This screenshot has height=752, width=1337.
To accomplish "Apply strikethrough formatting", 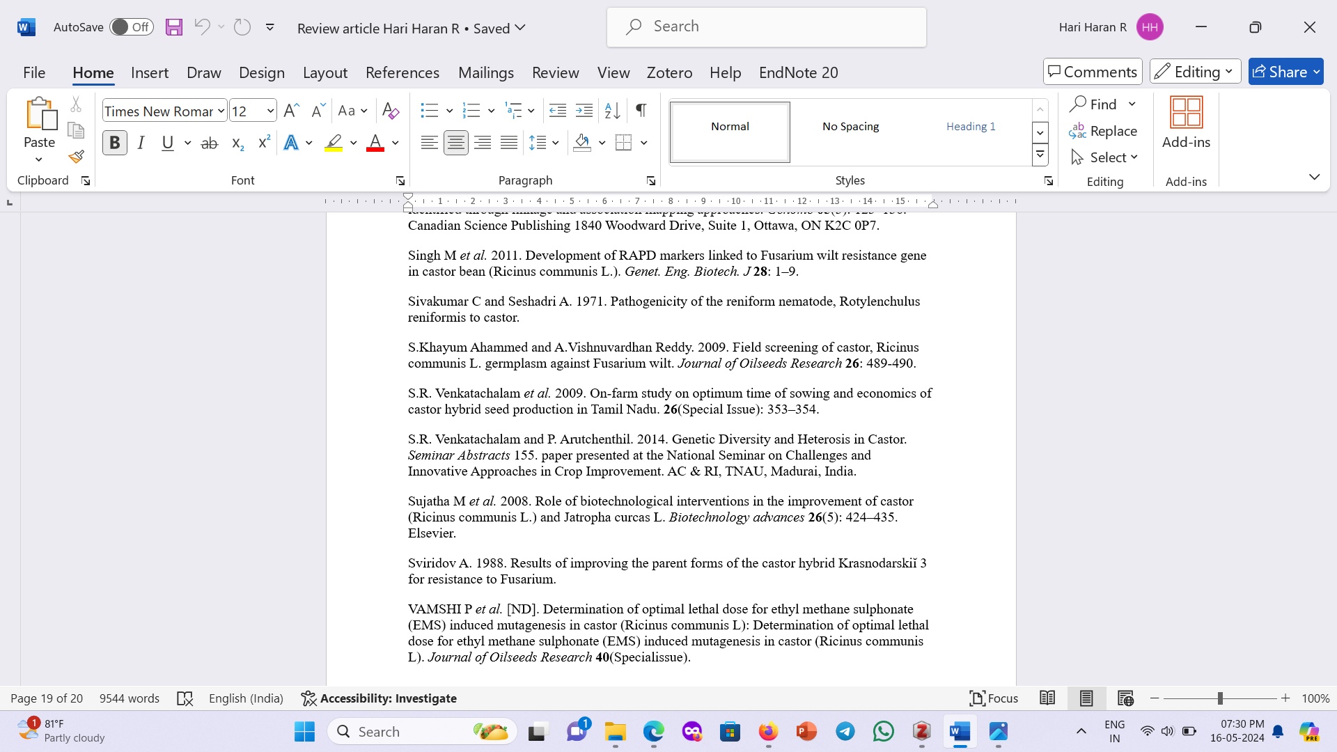I will coord(209,143).
